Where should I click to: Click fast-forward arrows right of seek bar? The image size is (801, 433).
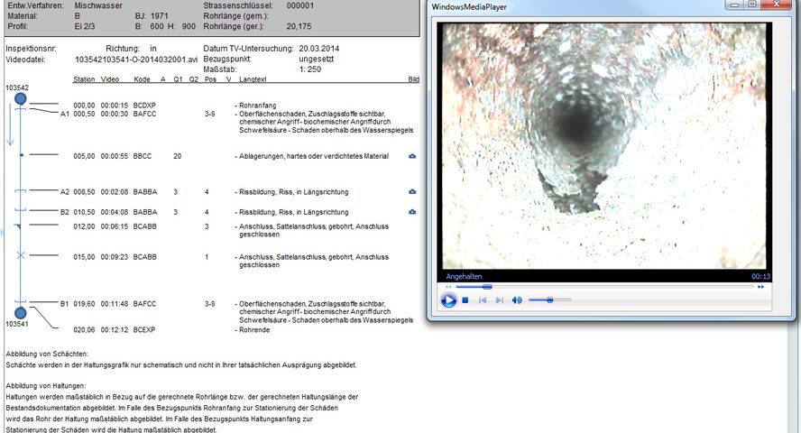pyautogui.click(x=761, y=287)
